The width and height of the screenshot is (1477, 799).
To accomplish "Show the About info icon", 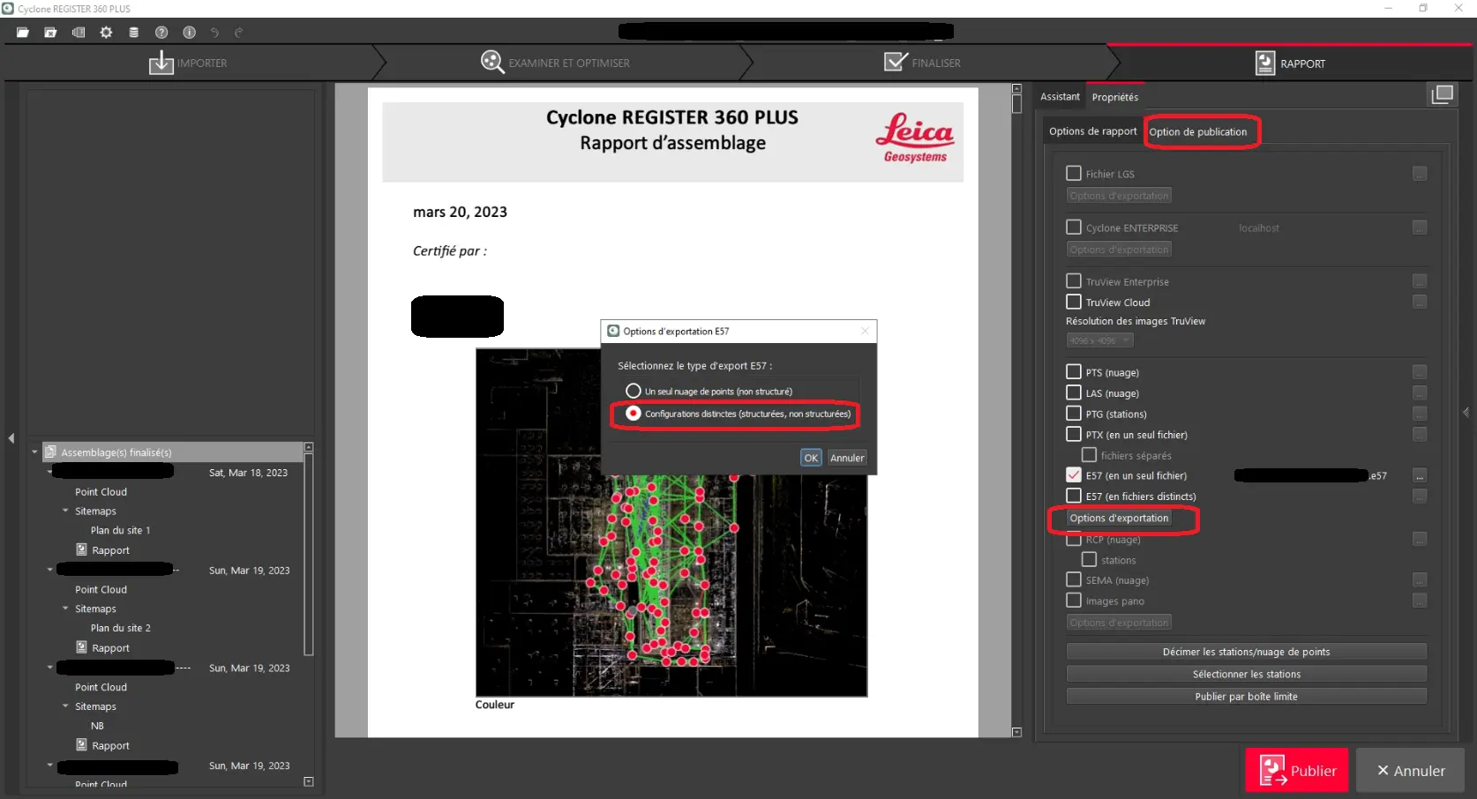I will coord(189,33).
